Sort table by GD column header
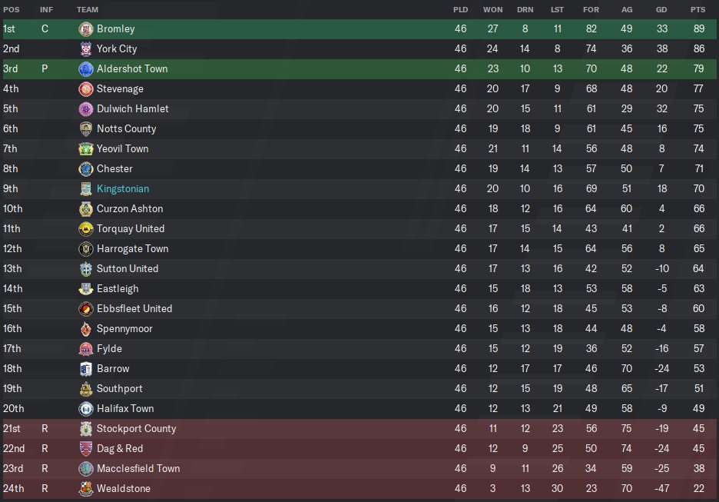The image size is (719, 502). click(662, 9)
